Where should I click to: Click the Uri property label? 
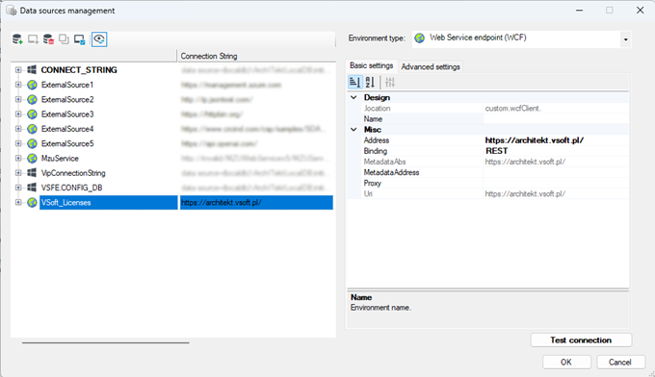tap(368, 194)
